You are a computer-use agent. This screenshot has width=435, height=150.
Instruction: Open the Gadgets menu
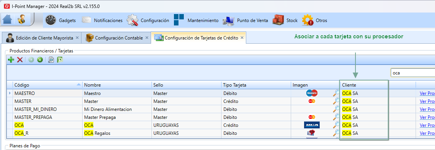click(61, 20)
